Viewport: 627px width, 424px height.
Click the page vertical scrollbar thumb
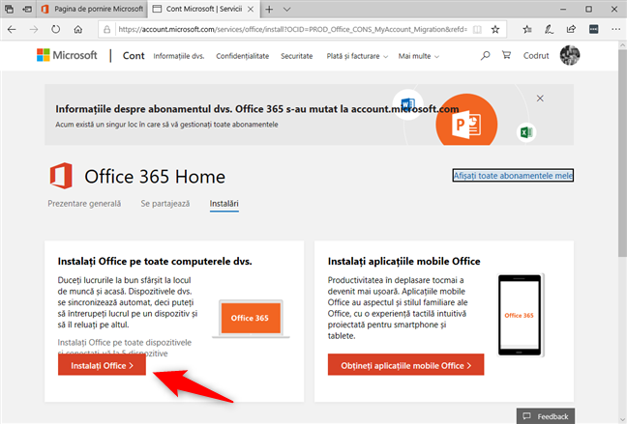pos(622,153)
